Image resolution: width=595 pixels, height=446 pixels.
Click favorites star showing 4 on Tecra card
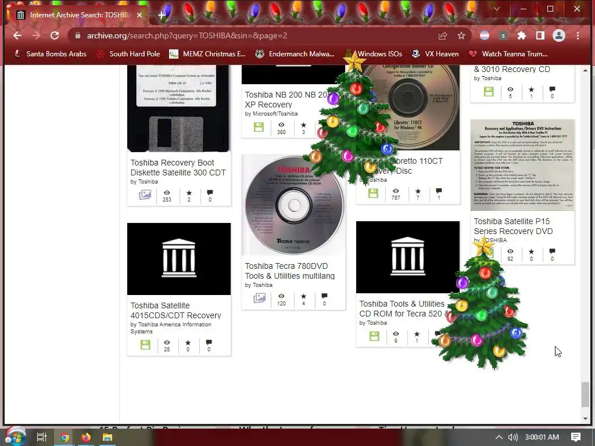click(x=303, y=296)
